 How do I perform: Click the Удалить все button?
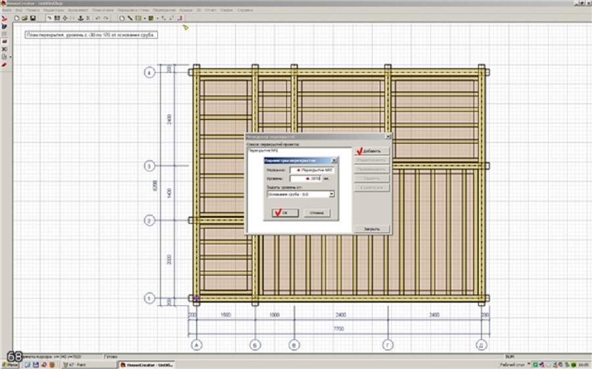click(x=372, y=187)
